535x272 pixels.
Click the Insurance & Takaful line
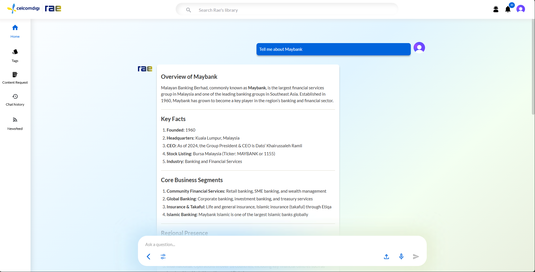(247, 207)
